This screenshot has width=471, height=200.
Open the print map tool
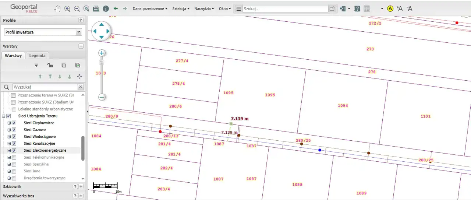[x=96, y=9]
